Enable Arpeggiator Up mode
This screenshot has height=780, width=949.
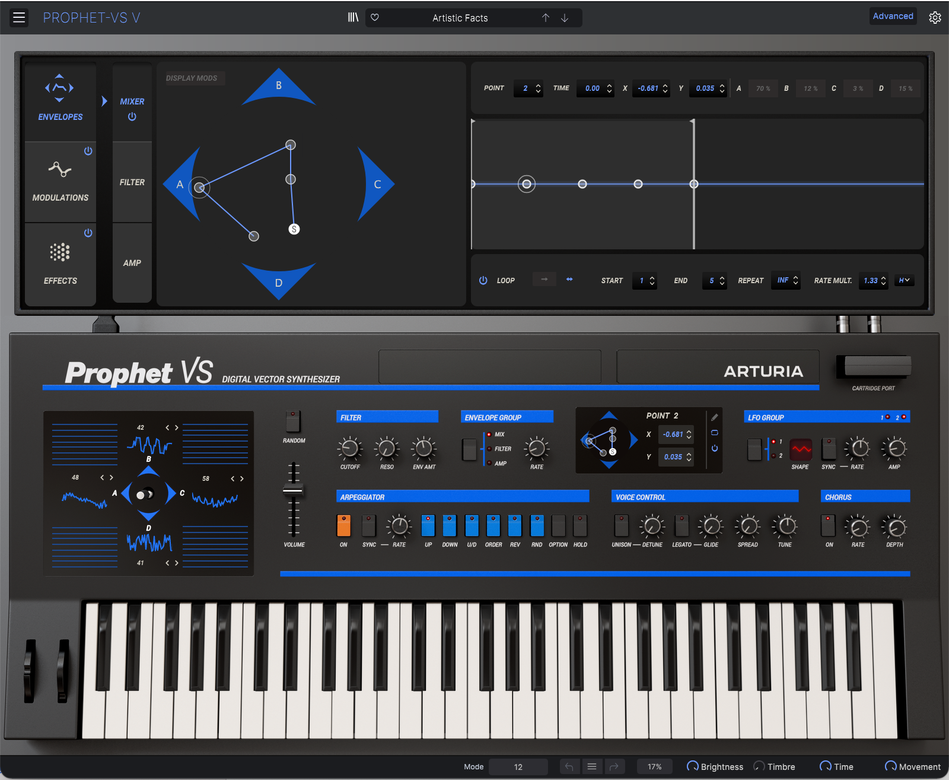tap(428, 525)
